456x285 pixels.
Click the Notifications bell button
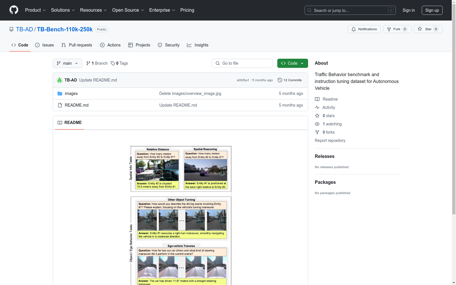[364, 29]
